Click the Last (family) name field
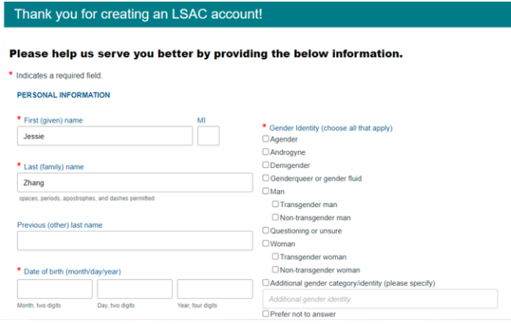Viewport: 511px width, 325px height. (x=135, y=183)
